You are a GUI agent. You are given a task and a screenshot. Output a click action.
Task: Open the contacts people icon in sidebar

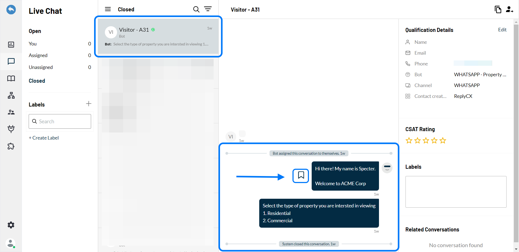coord(11,112)
